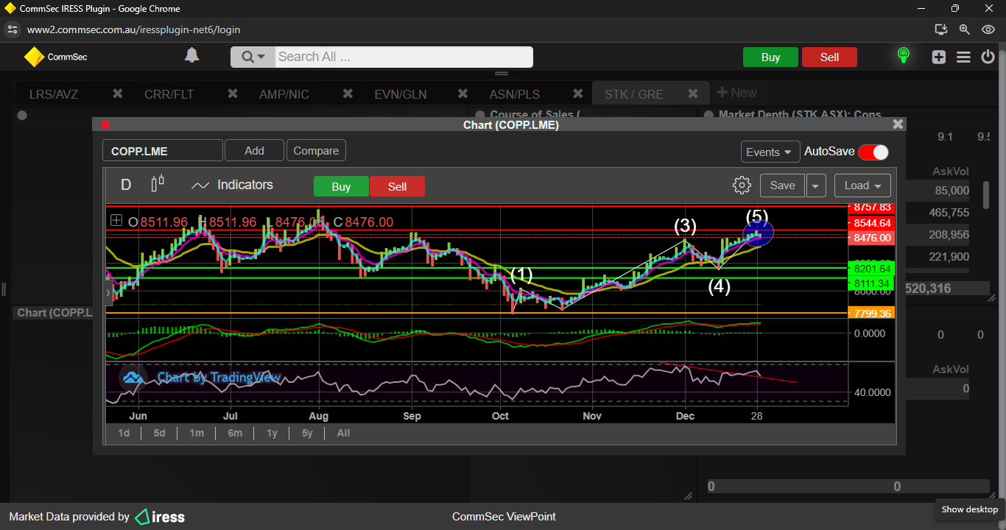Screen dimensions: 1006x530
Task: Open the Events dropdown
Action: 770,152
